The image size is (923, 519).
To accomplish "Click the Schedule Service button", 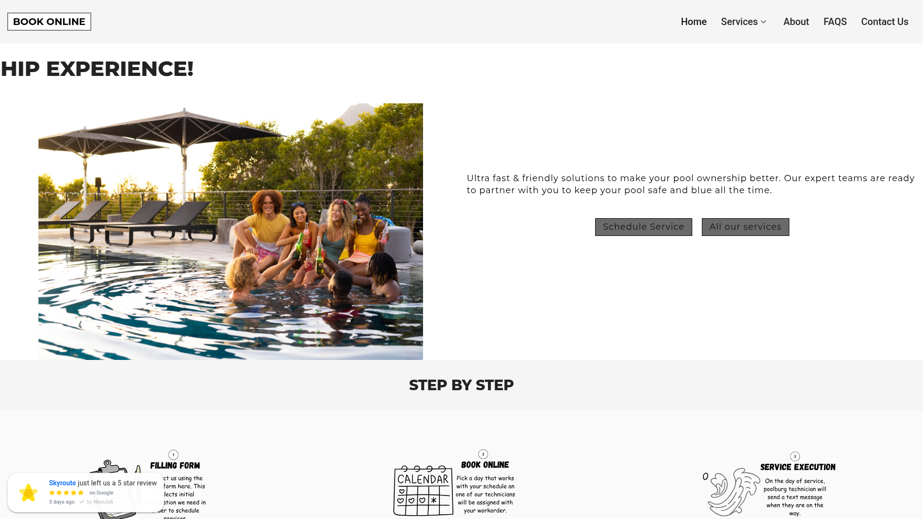I will point(644,227).
